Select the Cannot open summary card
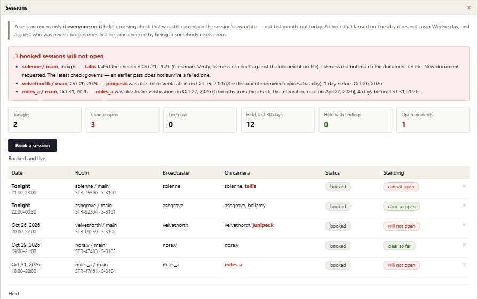This screenshot has width=478, height=299. [122, 120]
